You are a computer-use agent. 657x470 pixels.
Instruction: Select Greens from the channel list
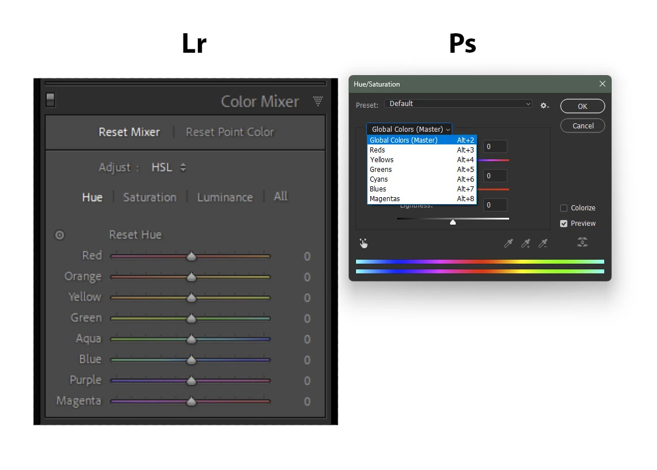tap(421, 169)
